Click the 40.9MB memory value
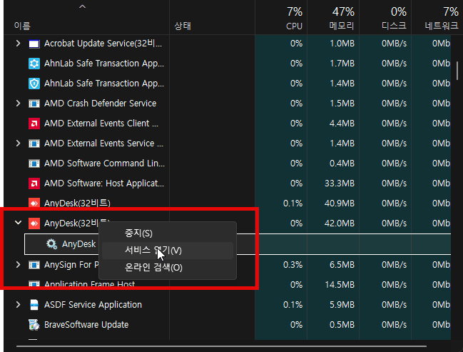Image resolution: width=463 pixels, height=352 pixels. (x=340, y=203)
